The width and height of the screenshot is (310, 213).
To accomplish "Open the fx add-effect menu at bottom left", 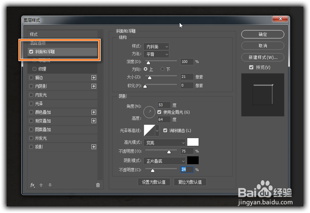I will pos(32,185).
